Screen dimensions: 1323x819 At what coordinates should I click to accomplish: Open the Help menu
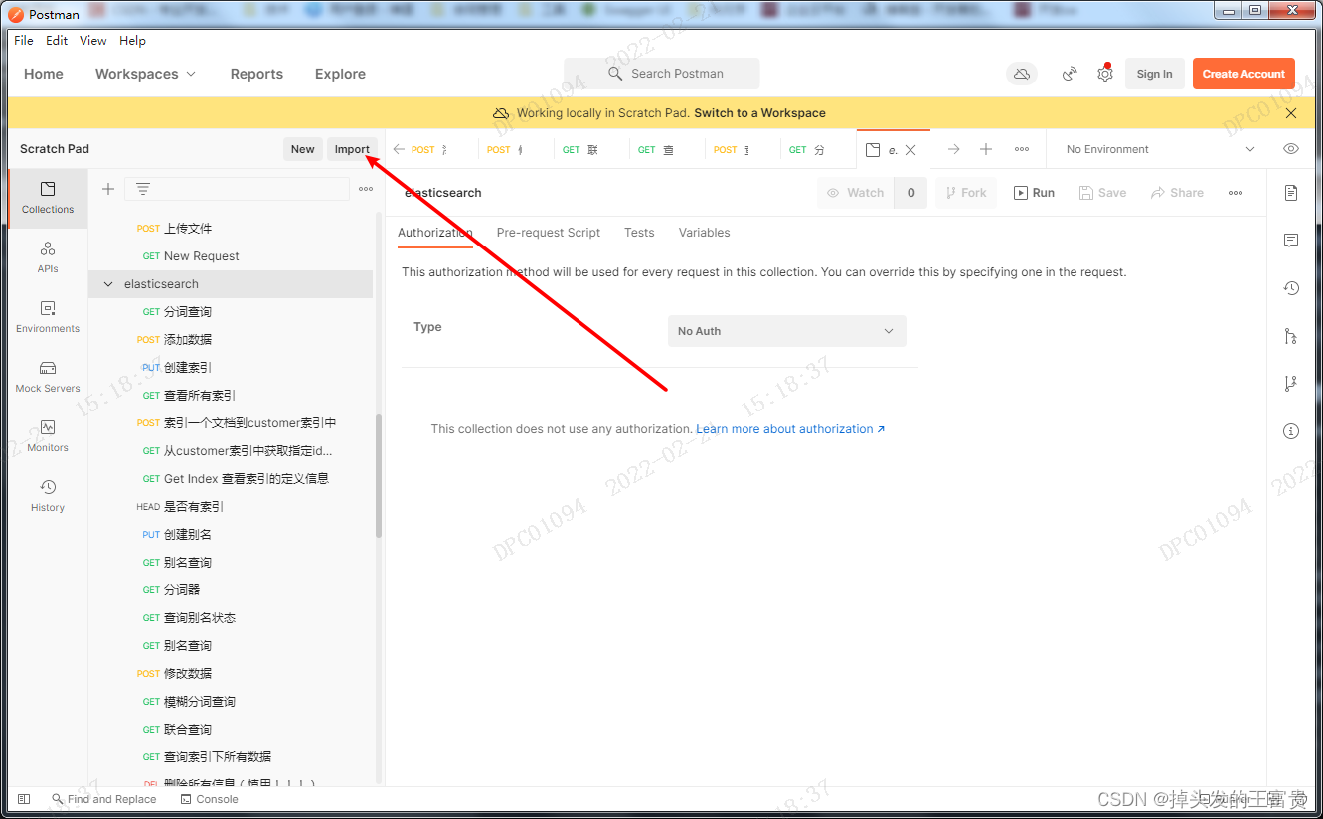click(132, 41)
